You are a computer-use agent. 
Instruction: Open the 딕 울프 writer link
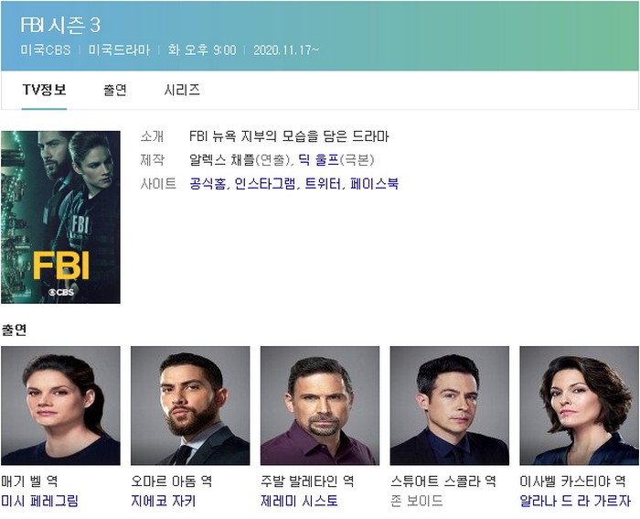(x=319, y=160)
